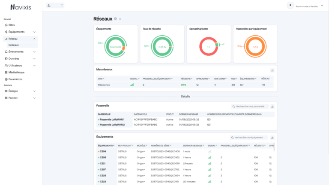Go to Sites in the sidebar
The width and height of the screenshot is (329, 185).
tap(12, 25)
